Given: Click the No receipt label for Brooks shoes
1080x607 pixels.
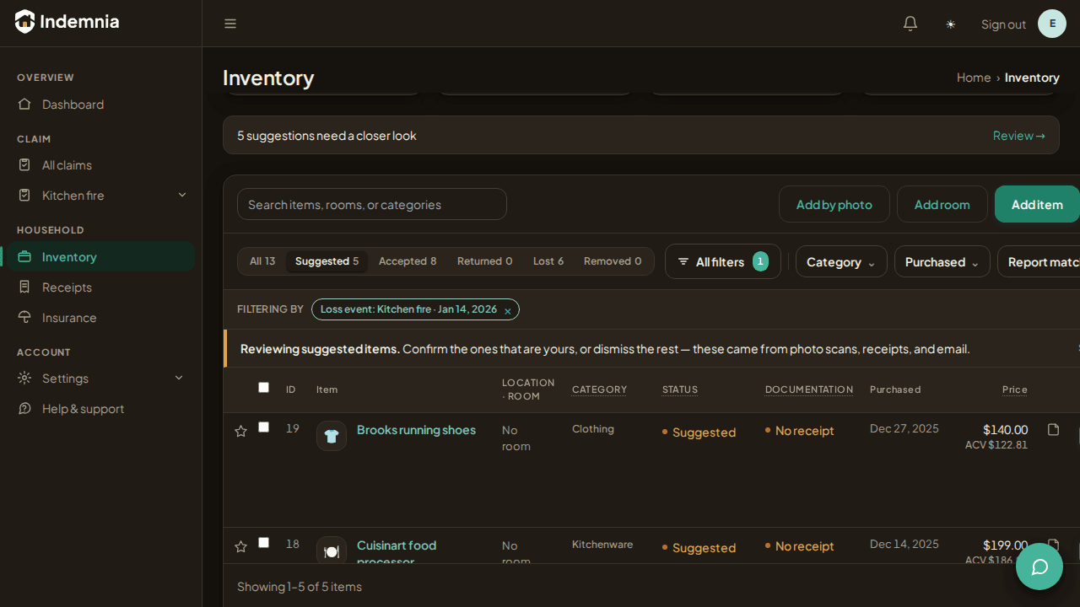Looking at the screenshot, I should click(800, 431).
